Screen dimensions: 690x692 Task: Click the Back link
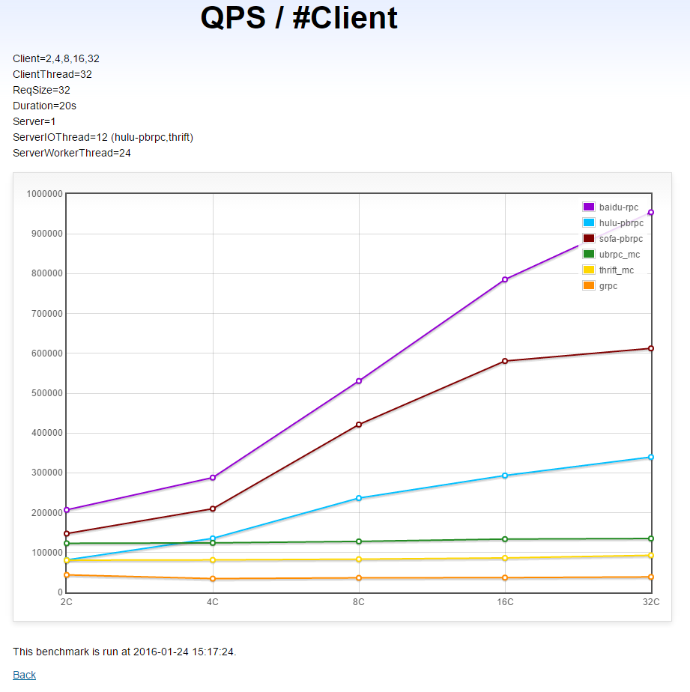[24, 675]
